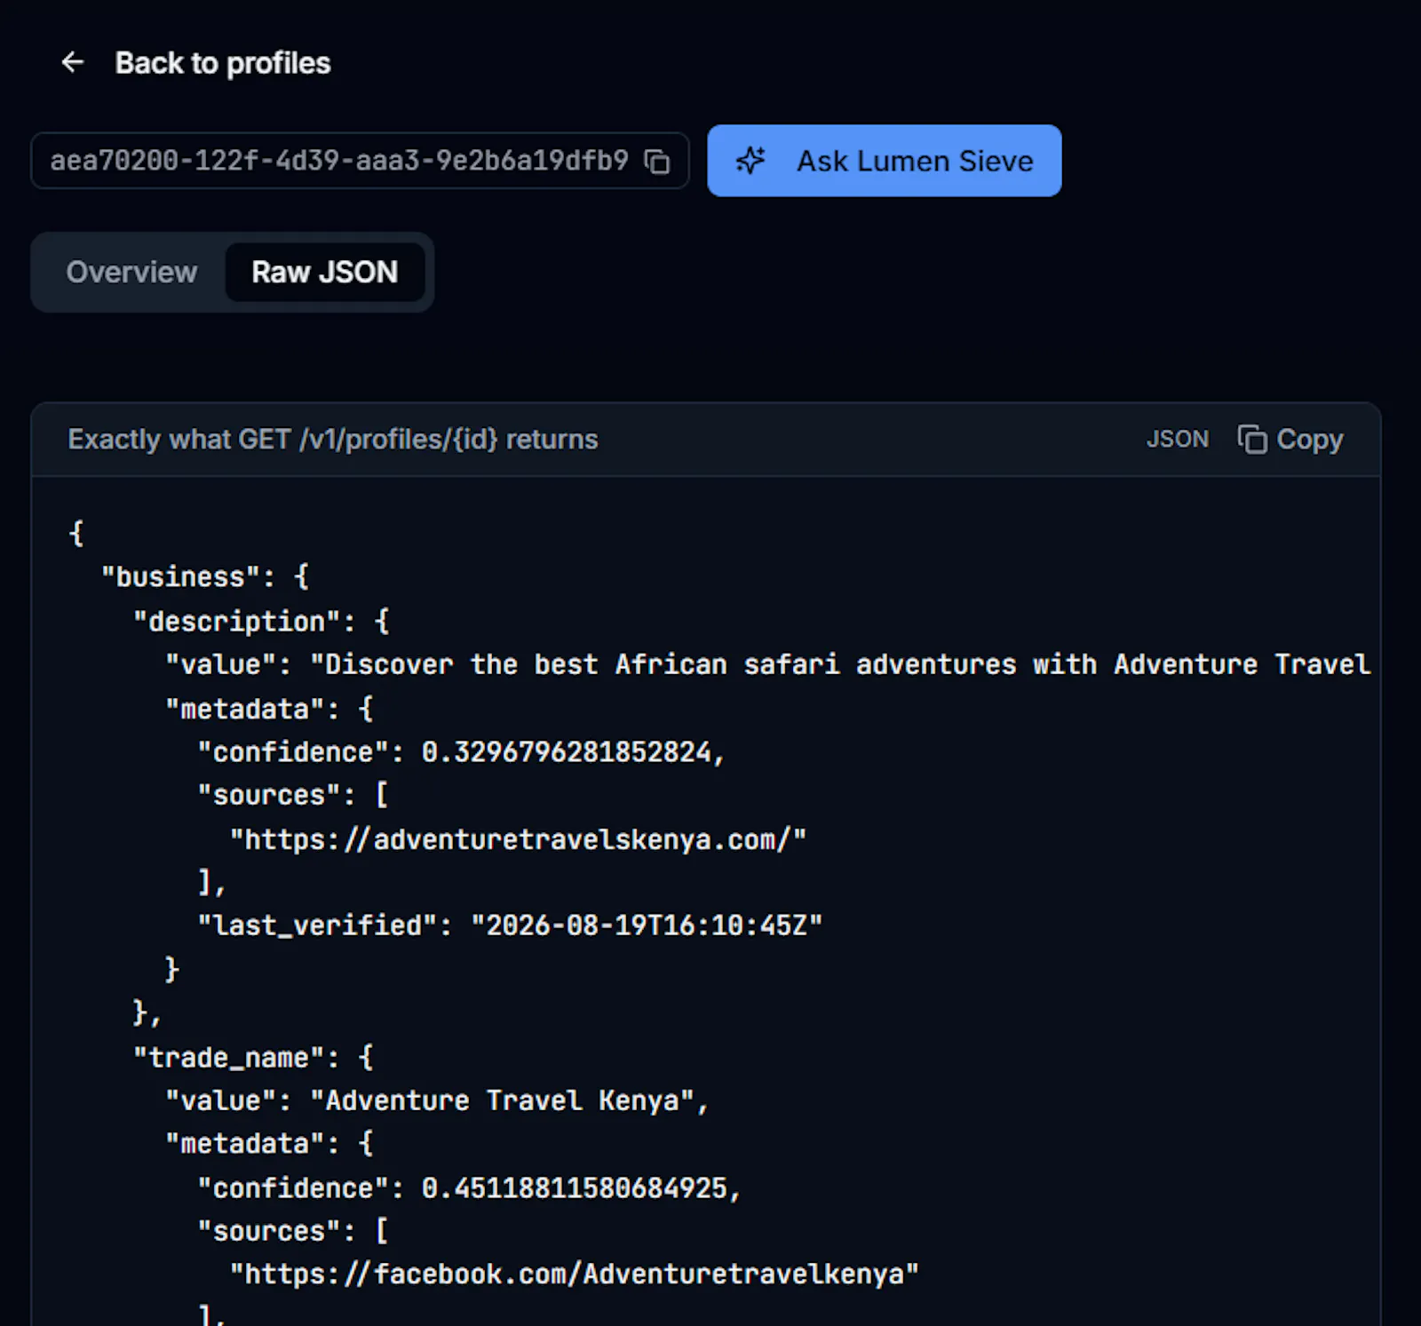Switch to the Overview tab
The width and height of the screenshot is (1421, 1326).
click(x=131, y=272)
